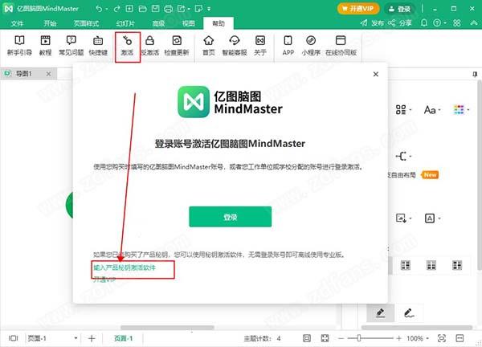
Task: Open the 教程 tutorial icon
Action: pyautogui.click(x=45, y=45)
